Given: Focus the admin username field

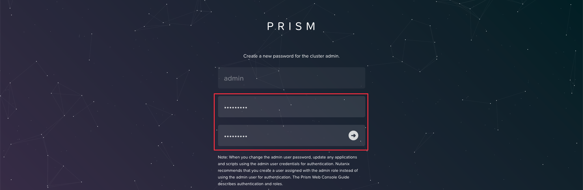Looking at the screenshot, I should pos(291,78).
